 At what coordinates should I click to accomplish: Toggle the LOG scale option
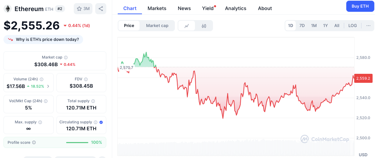352,26
